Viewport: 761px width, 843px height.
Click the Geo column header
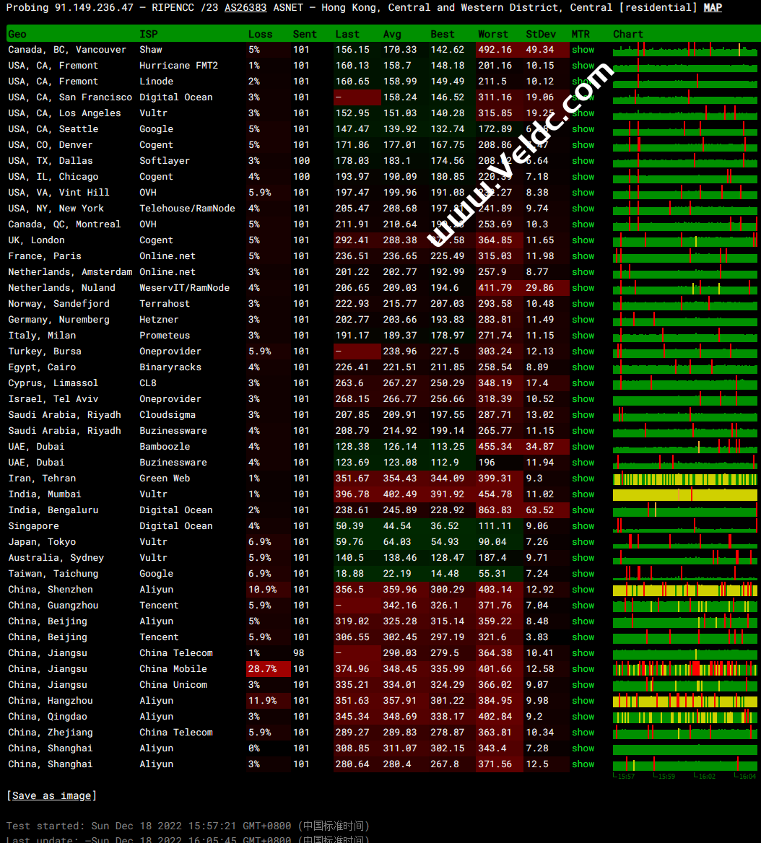(x=17, y=34)
